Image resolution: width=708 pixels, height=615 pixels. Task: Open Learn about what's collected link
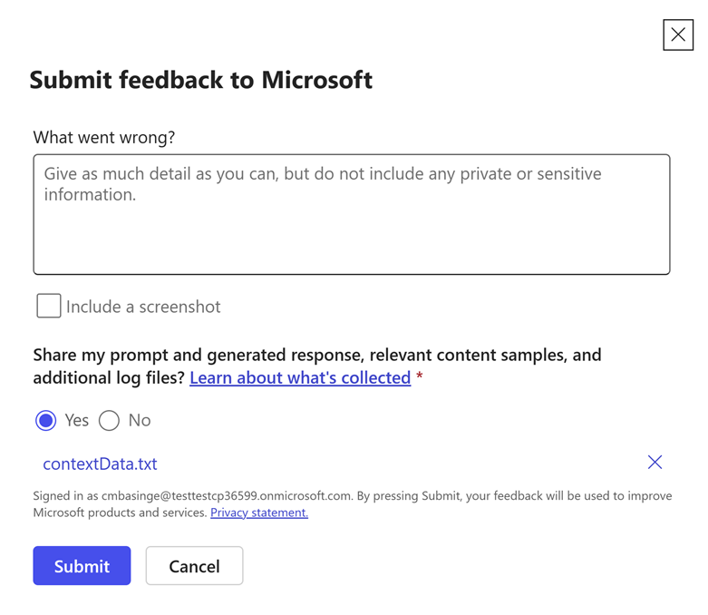[300, 377]
